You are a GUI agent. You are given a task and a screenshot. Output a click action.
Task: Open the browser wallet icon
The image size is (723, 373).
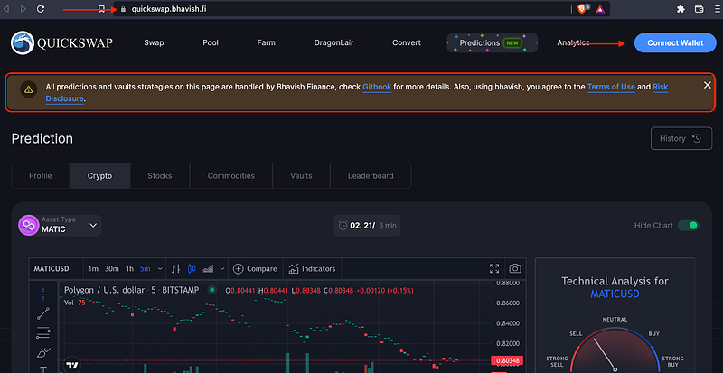(x=699, y=9)
